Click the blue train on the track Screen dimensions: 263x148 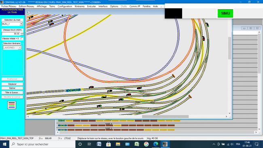pos(73,90)
